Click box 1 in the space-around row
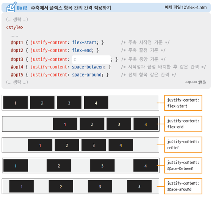This screenshot has height=197, width=213. click(22, 186)
